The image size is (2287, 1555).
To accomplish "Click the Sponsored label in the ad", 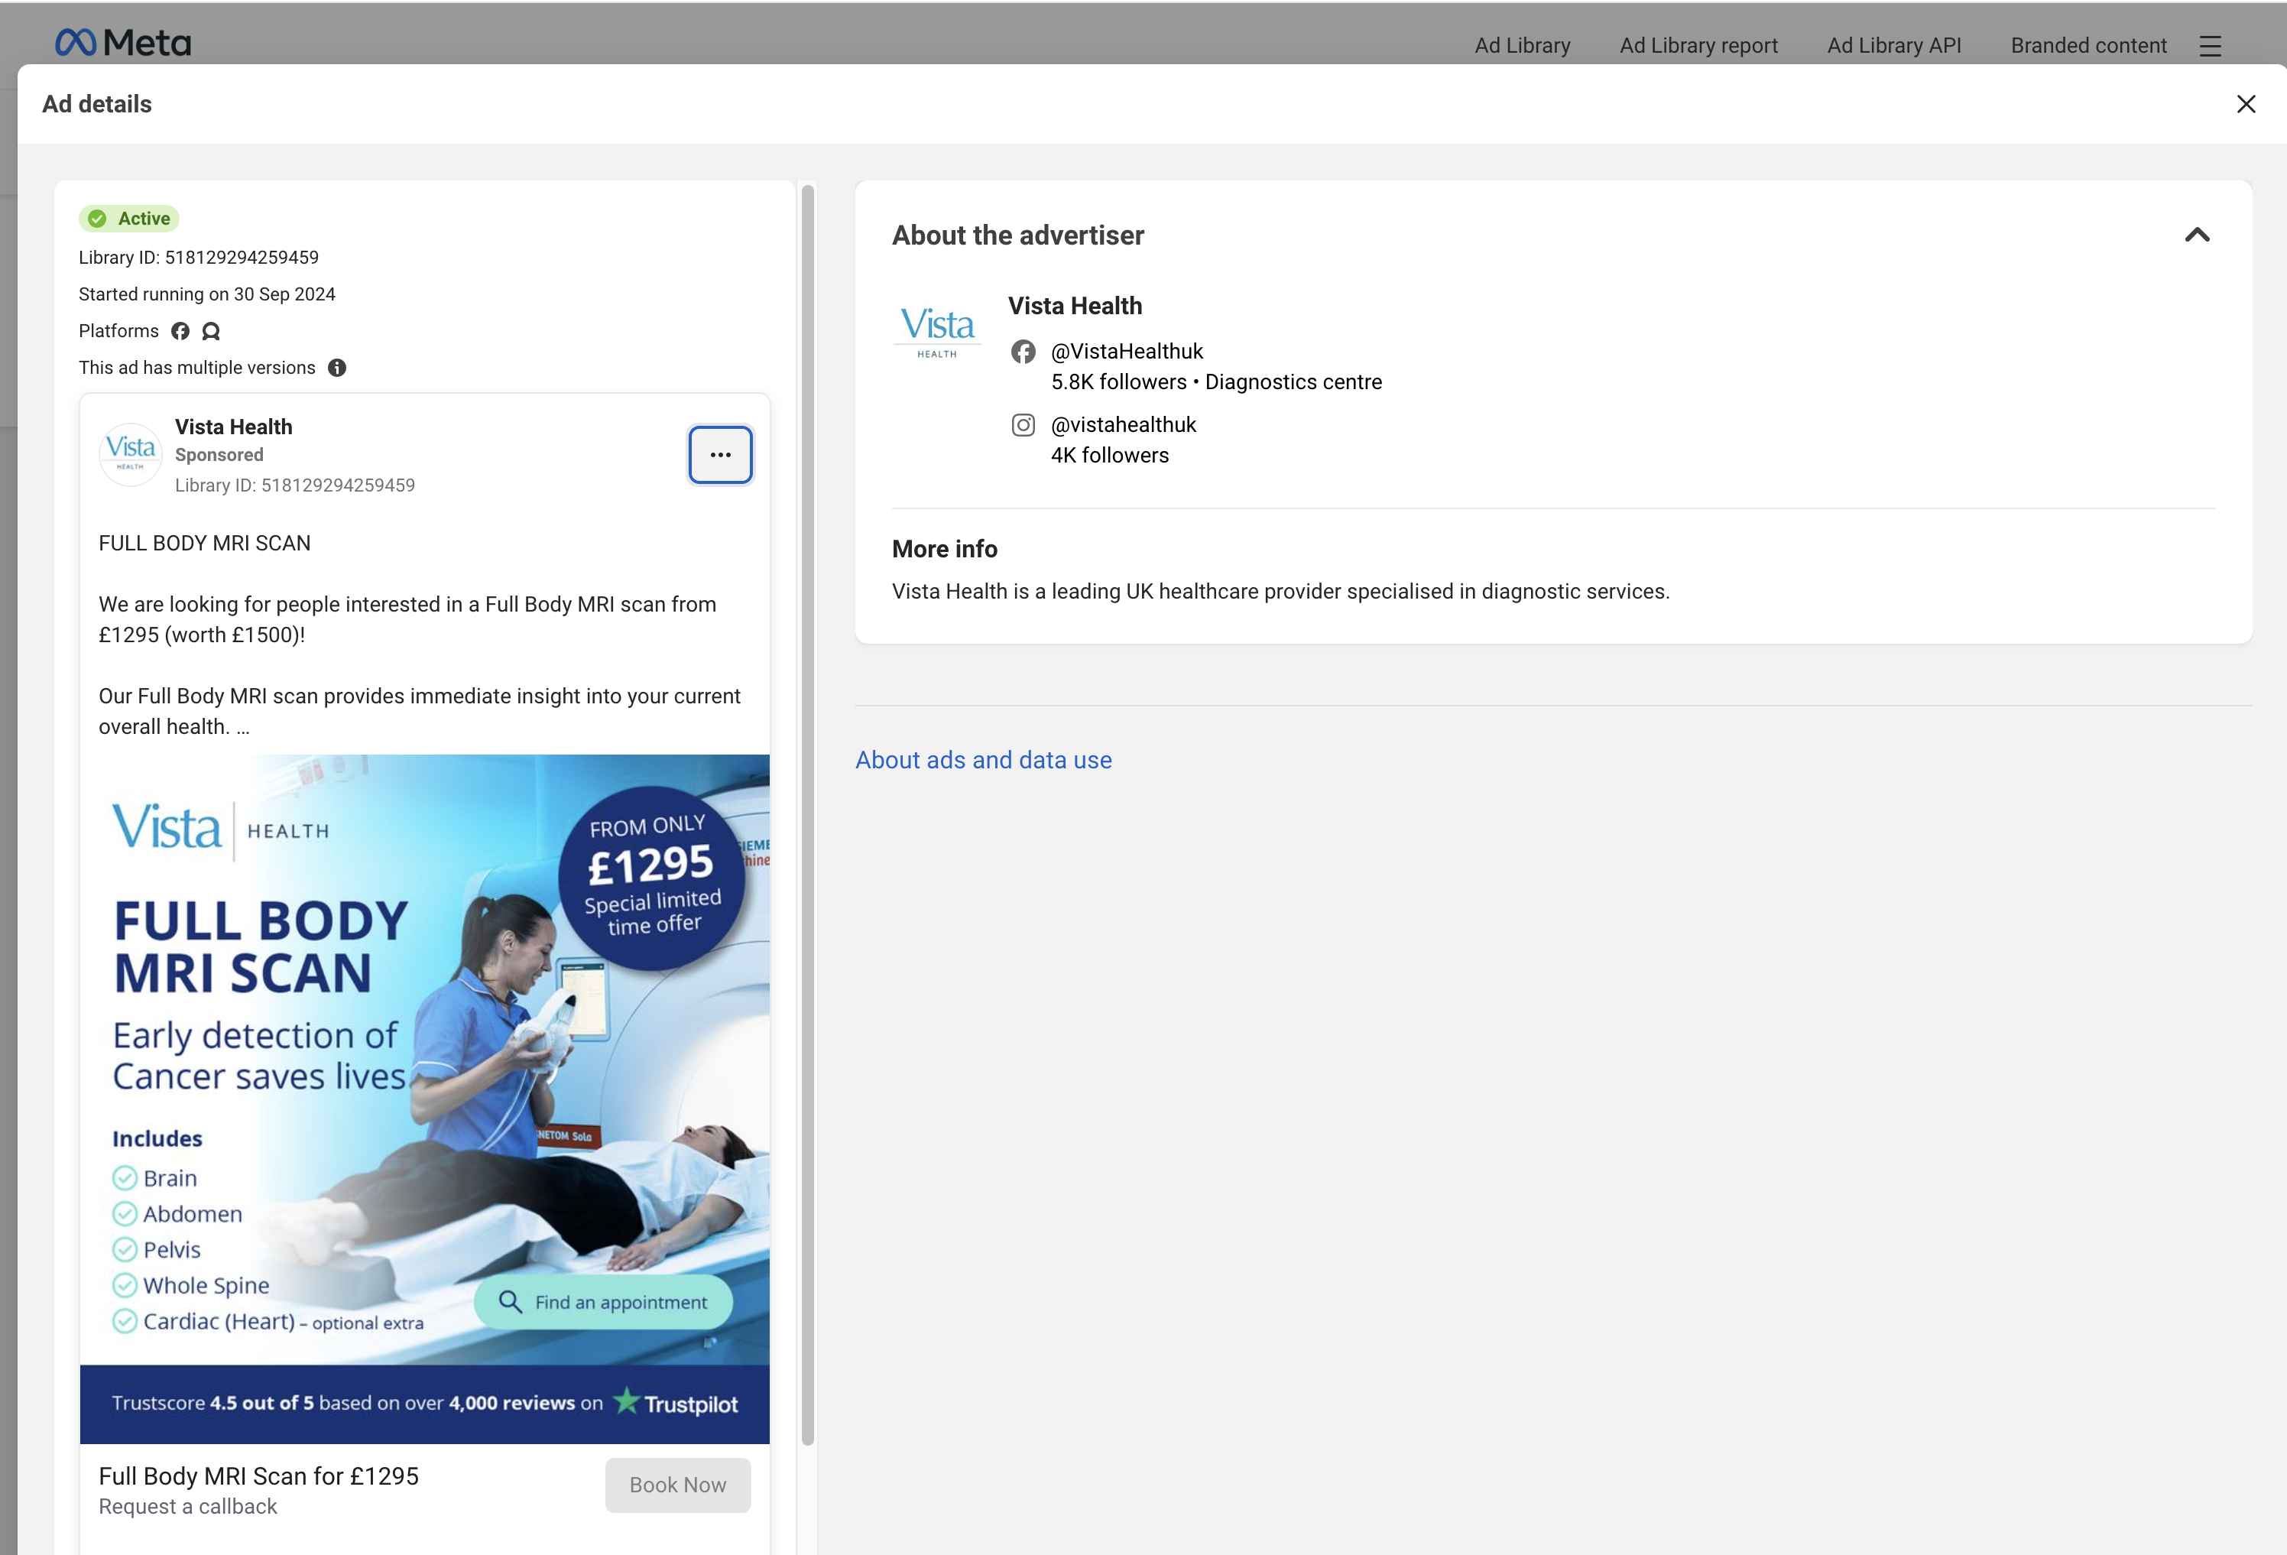I will pos(219,455).
